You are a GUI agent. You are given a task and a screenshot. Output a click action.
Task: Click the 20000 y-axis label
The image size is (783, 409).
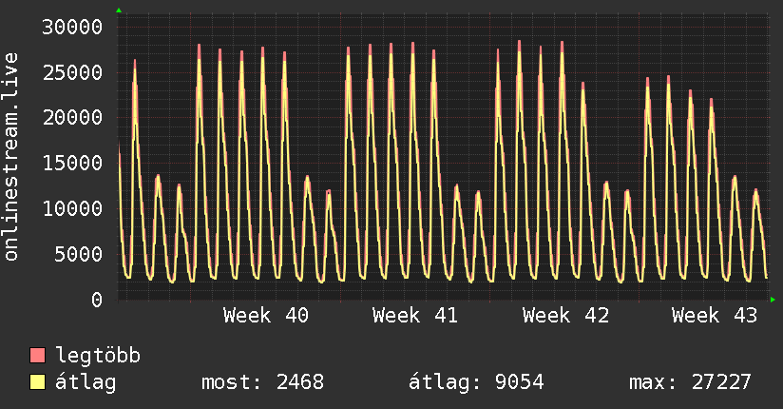[x=72, y=118]
